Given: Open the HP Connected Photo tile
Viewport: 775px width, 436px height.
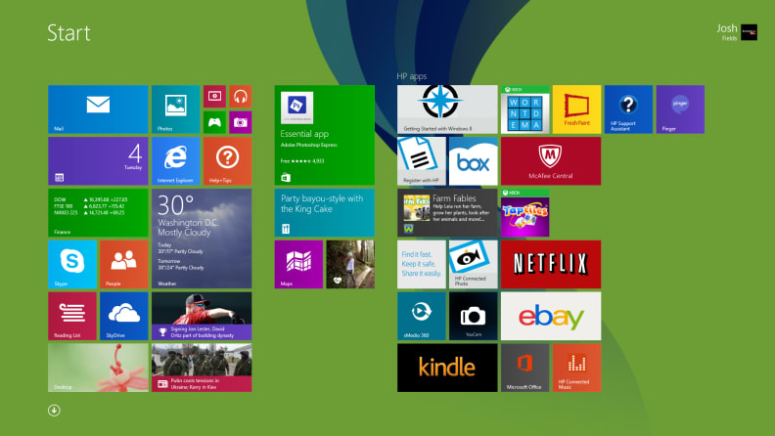Looking at the screenshot, I should coord(473,264).
